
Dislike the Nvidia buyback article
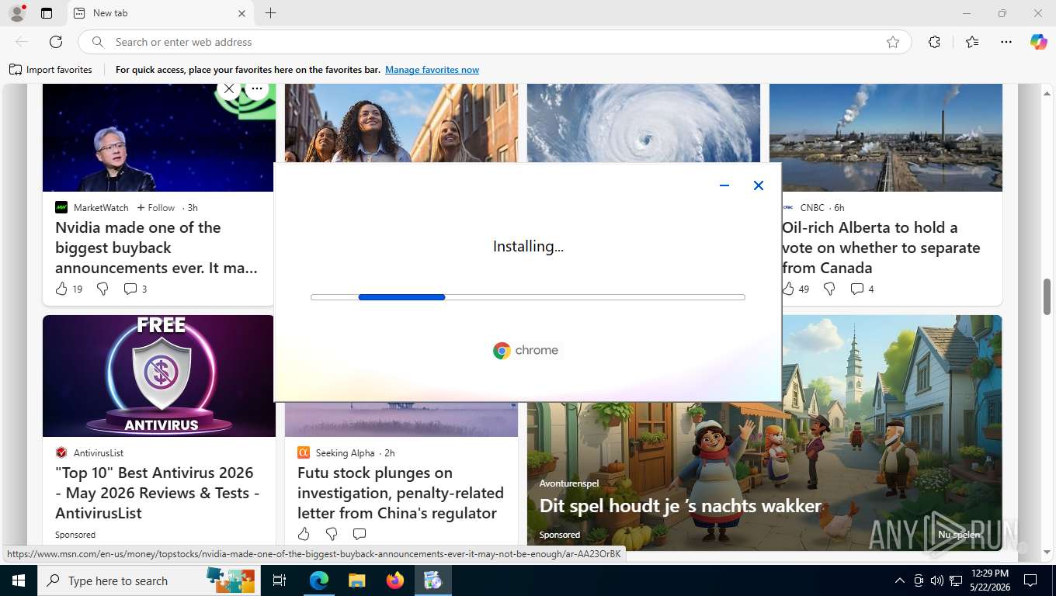click(x=102, y=289)
